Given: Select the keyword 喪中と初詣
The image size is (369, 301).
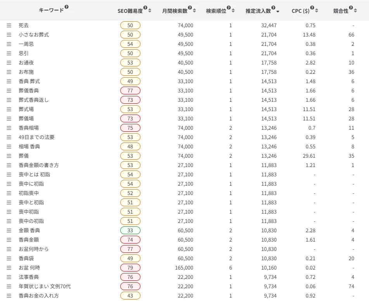Looking at the screenshot, I should 31,203.
